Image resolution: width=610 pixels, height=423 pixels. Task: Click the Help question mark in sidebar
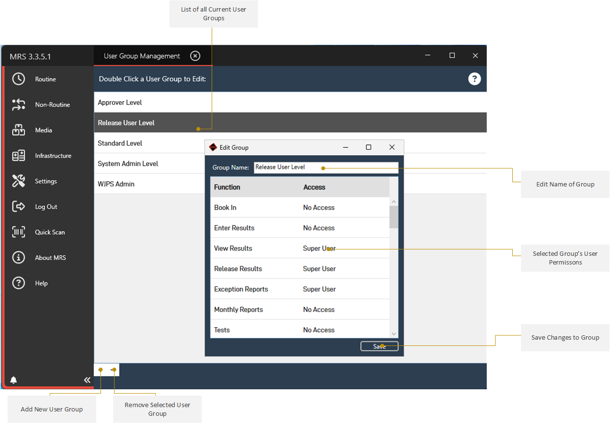18,283
